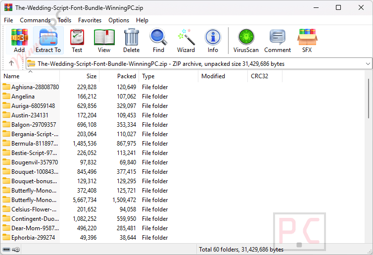Select the Austin-234131 folder icon
373x255 pixels.
coord(6,115)
